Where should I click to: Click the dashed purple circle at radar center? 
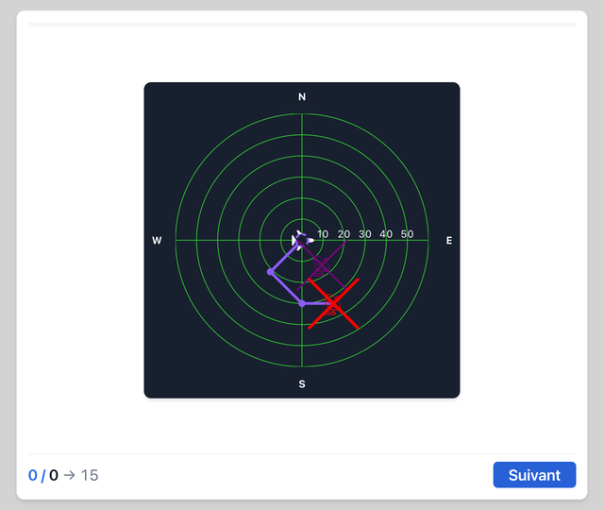(x=302, y=240)
